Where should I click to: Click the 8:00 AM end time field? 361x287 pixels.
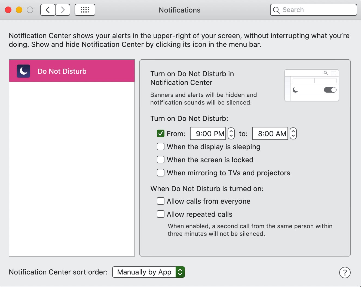pos(270,133)
